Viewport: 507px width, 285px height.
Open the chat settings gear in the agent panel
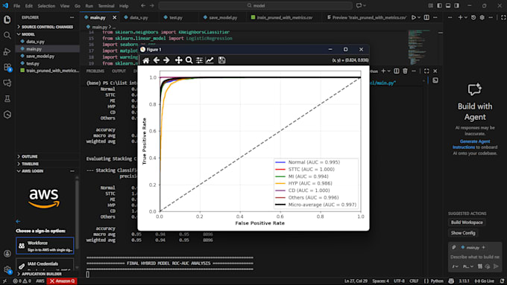482,17
